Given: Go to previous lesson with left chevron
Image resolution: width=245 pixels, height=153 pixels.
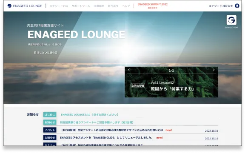Looking at the screenshot, I should click(129, 70).
